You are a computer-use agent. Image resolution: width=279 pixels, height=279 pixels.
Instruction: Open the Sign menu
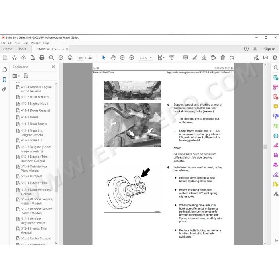click(26, 43)
